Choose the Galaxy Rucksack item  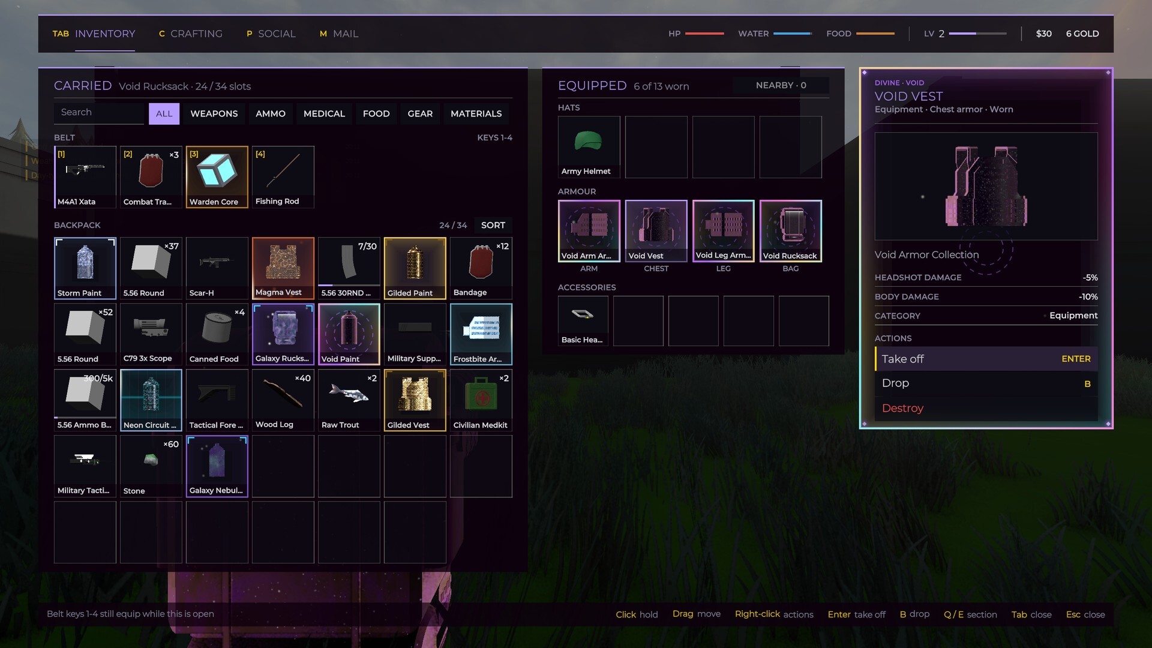tap(283, 334)
